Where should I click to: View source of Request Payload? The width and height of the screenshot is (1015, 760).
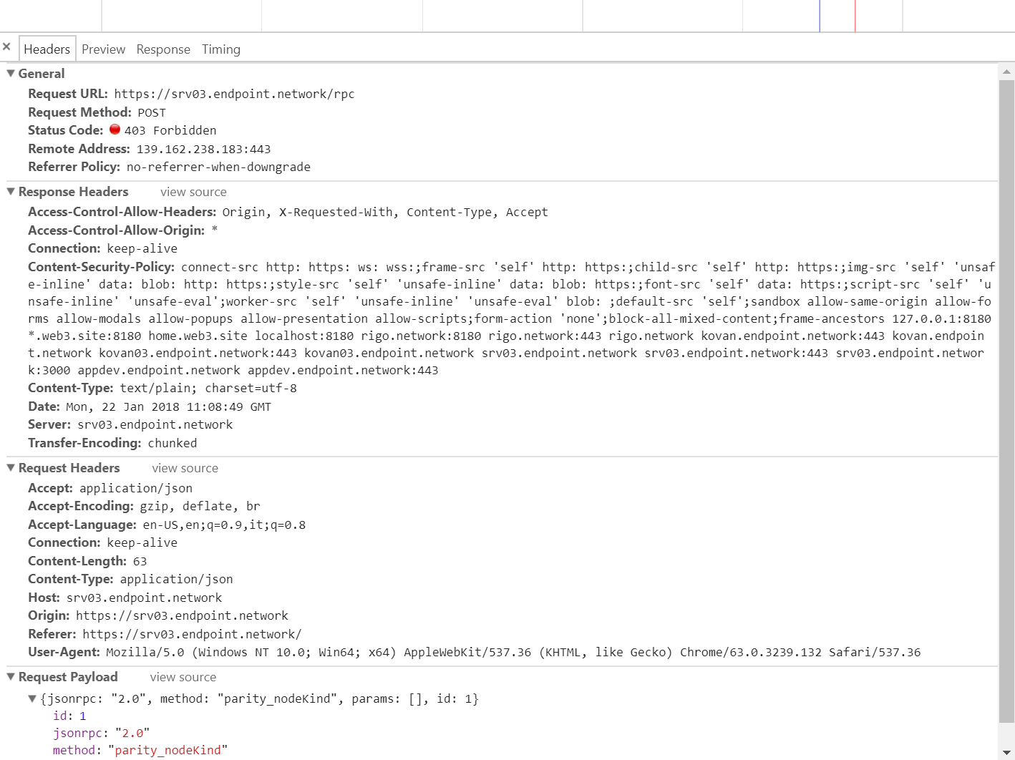click(x=183, y=677)
